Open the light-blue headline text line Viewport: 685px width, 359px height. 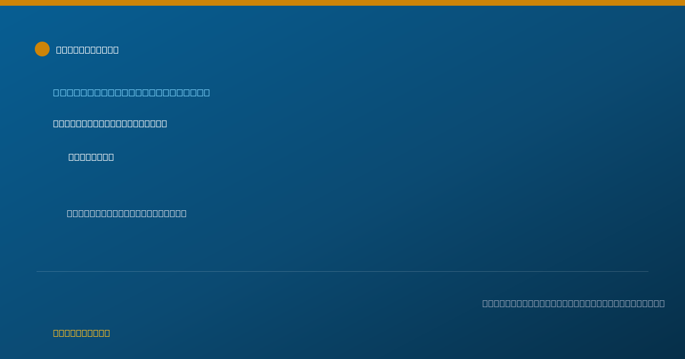(x=131, y=92)
